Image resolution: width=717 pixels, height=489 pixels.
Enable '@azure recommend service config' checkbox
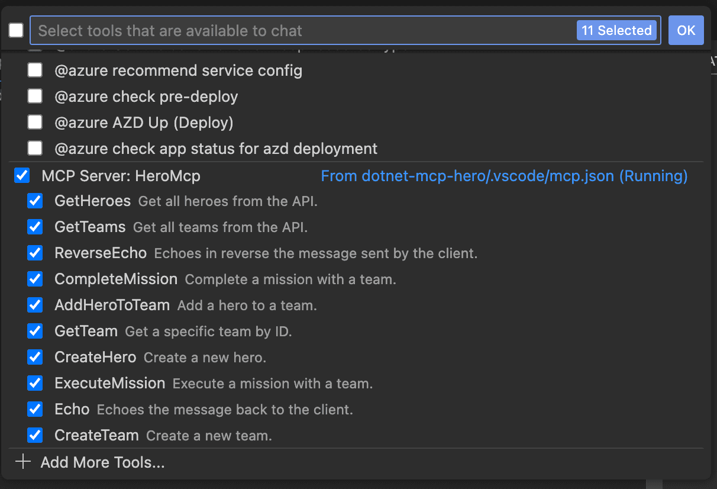pyautogui.click(x=35, y=70)
